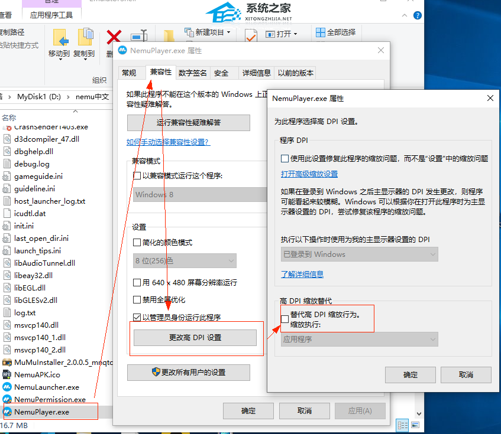501x434 pixels.
Task: Click the log.txt file icon
Action: [7, 312]
